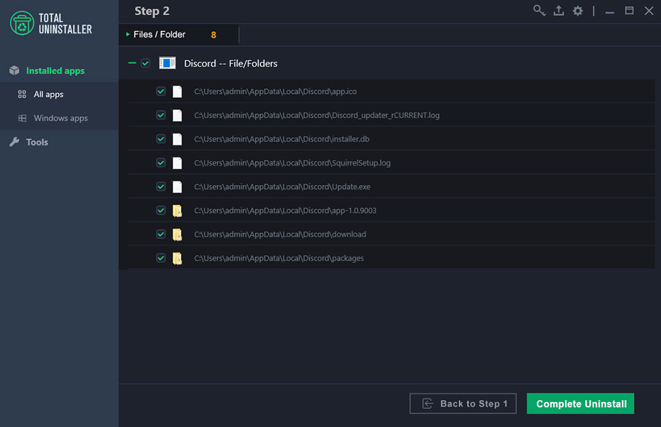Select the SquirrelSetup.log path text
Viewport: 661px width, 427px height.
[292, 163]
